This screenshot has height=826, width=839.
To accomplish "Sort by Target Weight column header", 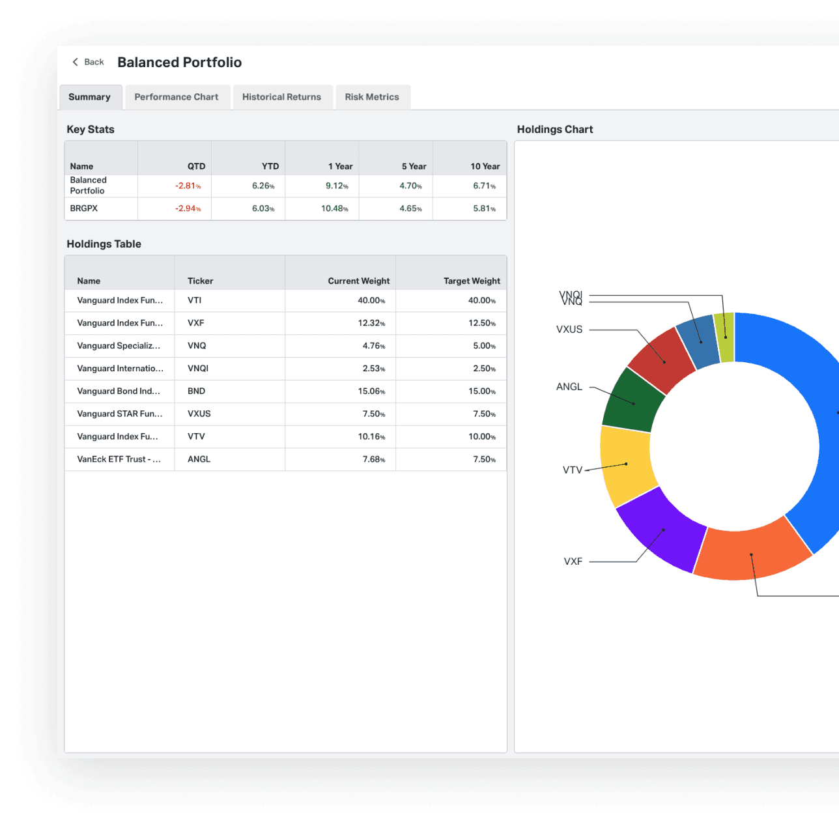I will (472, 281).
